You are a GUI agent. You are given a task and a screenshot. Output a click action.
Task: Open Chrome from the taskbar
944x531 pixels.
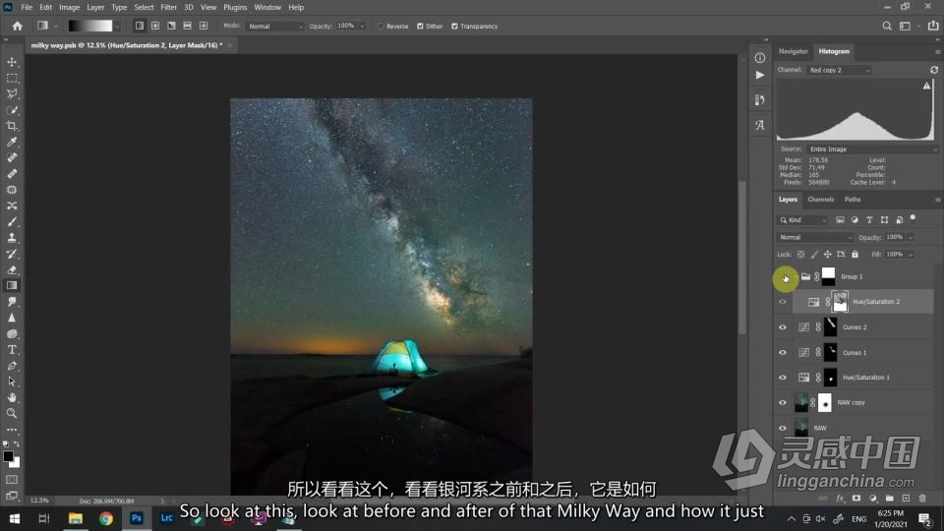point(106,518)
